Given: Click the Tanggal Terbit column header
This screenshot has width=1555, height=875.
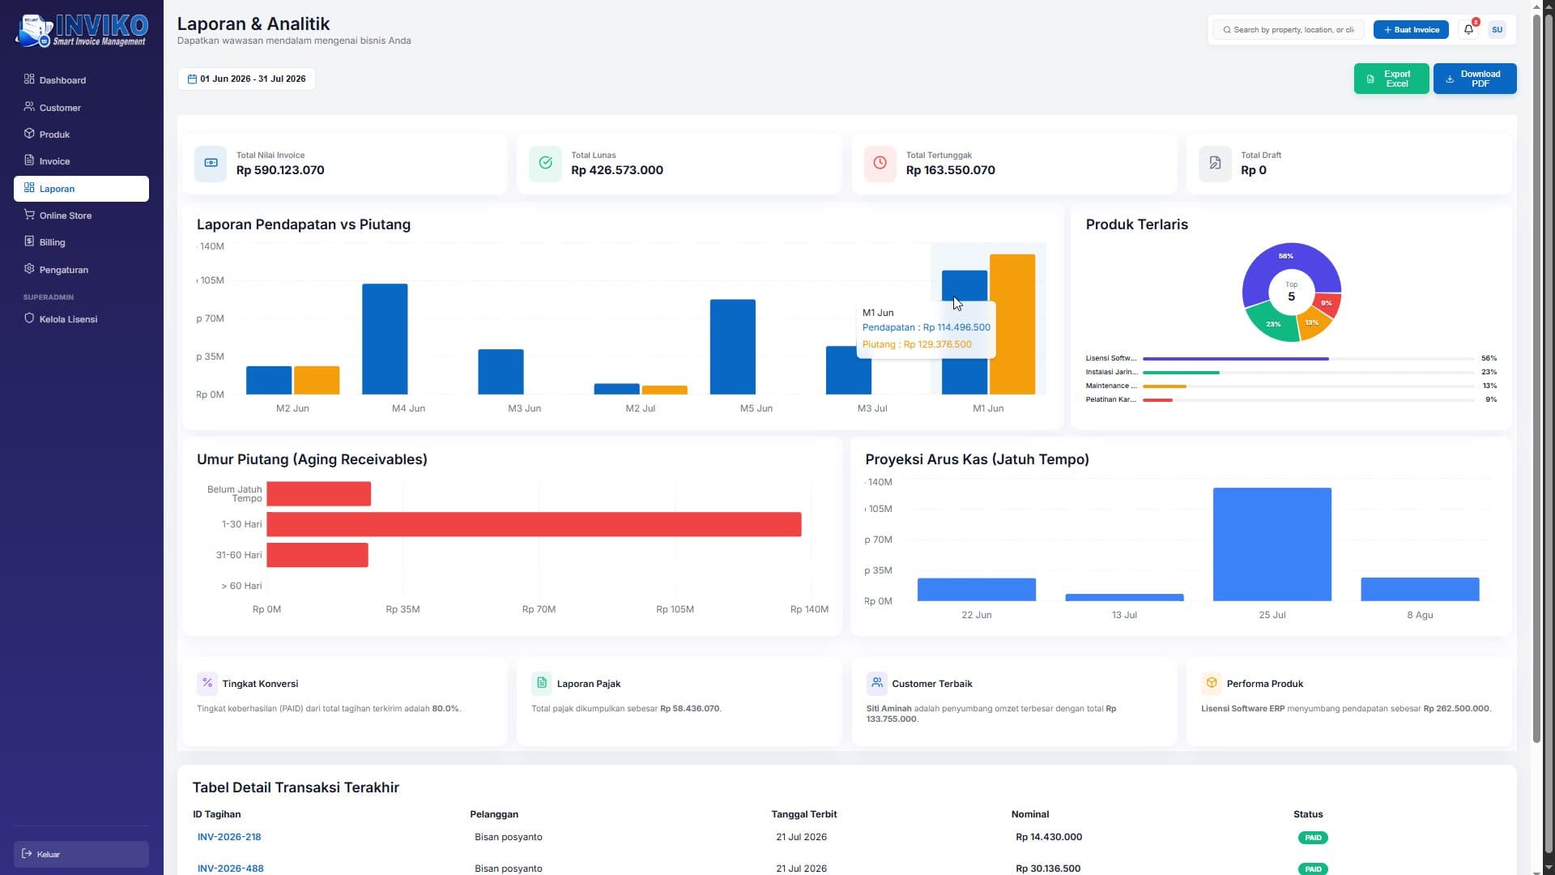Looking at the screenshot, I should [x=803, y=814].
